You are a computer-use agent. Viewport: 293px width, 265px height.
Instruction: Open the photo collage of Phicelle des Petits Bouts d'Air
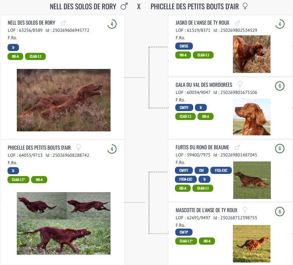click(x=64, y=223)
